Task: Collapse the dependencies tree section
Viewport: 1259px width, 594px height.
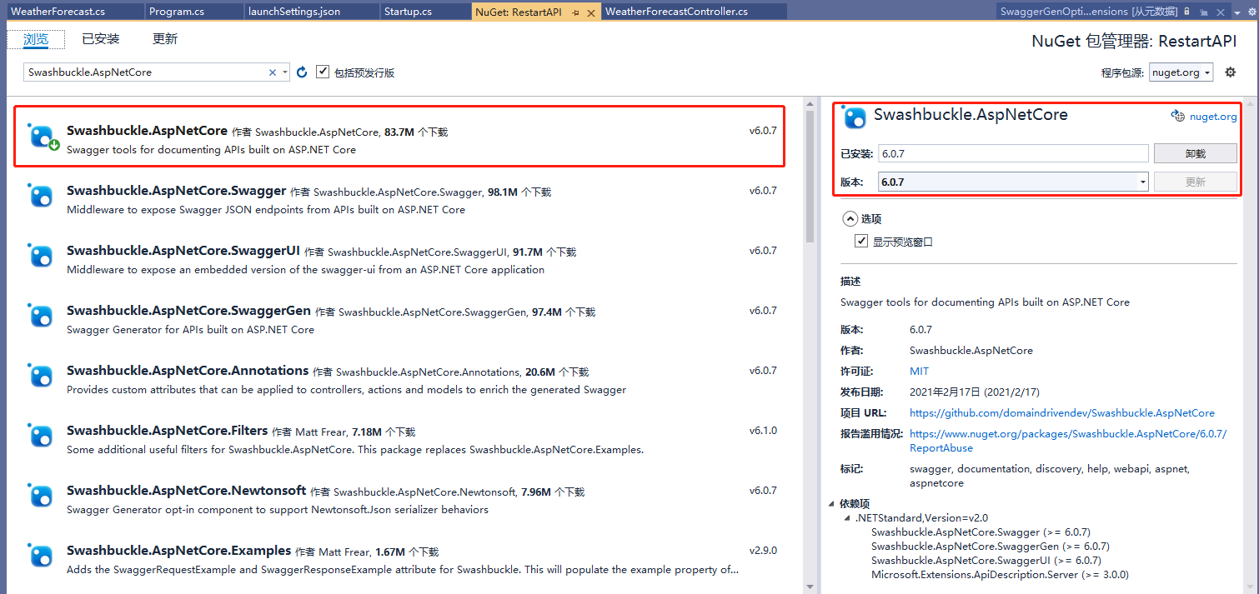Action: pos(831,504)
